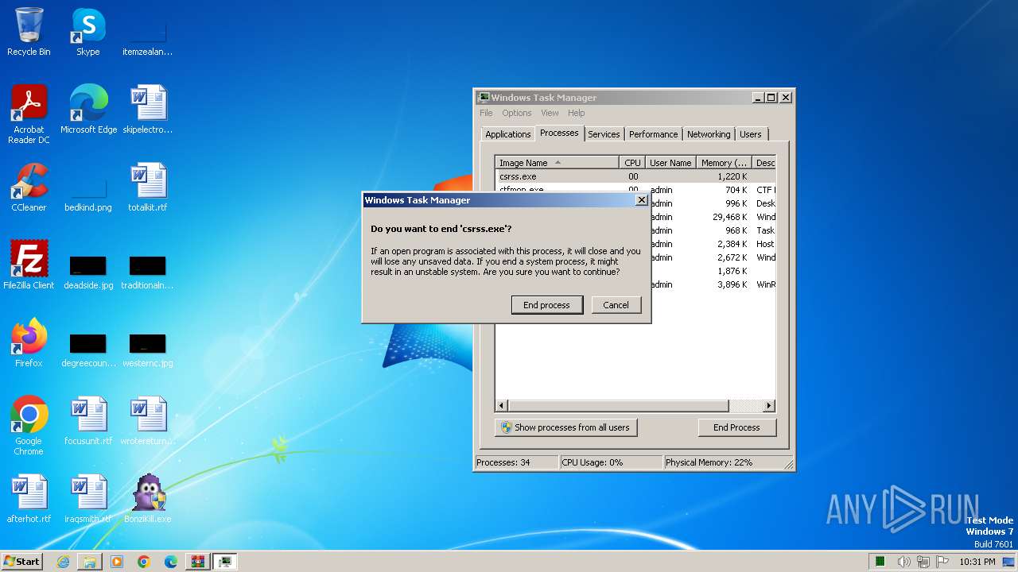Screen dimensions: 1018x572
Task: Open Task Manager File menu
Action: 486,113
